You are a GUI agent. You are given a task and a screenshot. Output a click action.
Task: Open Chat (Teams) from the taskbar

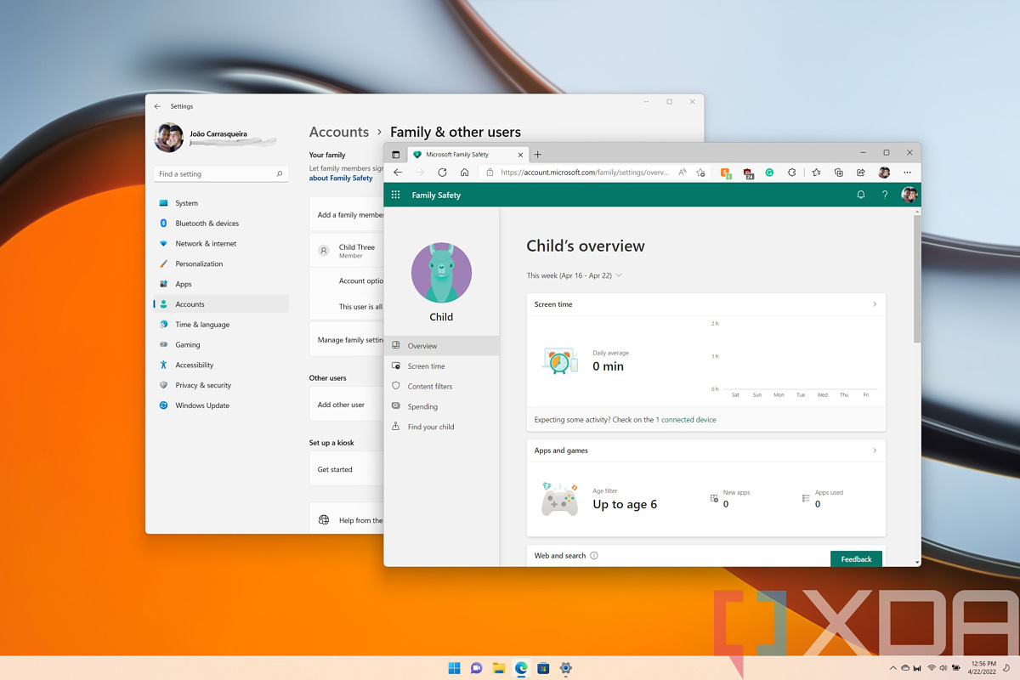point(476,667)
